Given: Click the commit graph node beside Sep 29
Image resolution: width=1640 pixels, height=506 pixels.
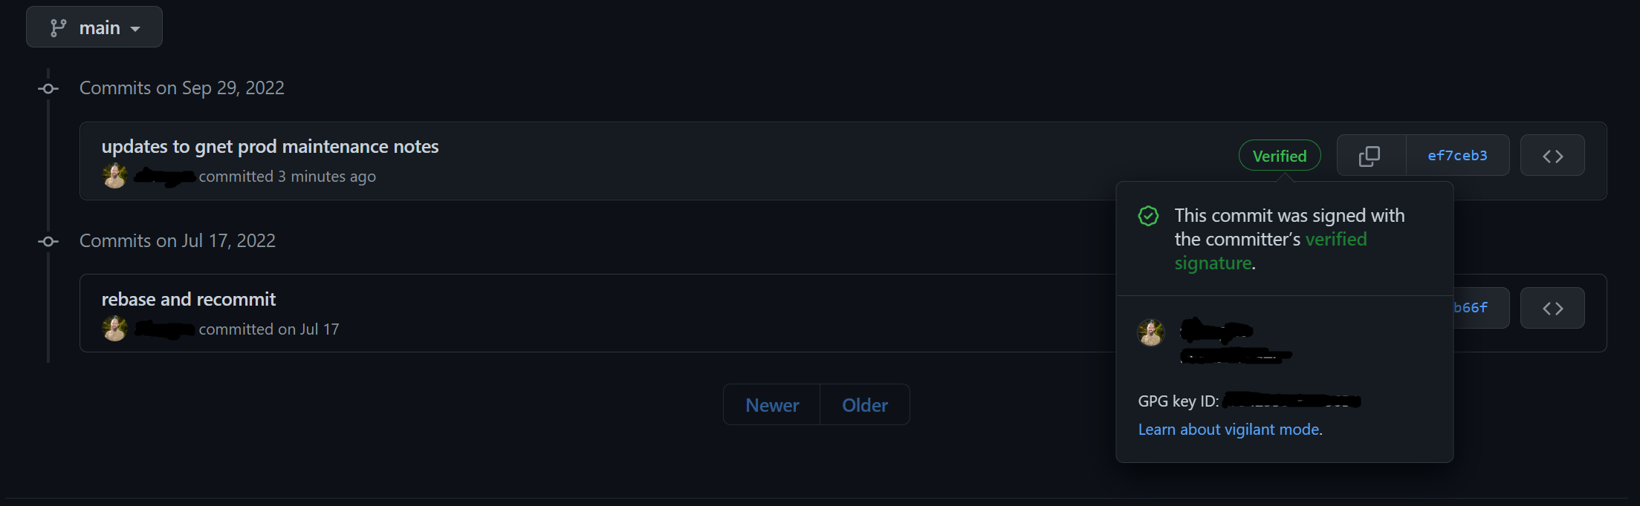Looking at the screenshot, I should (48, 88).
